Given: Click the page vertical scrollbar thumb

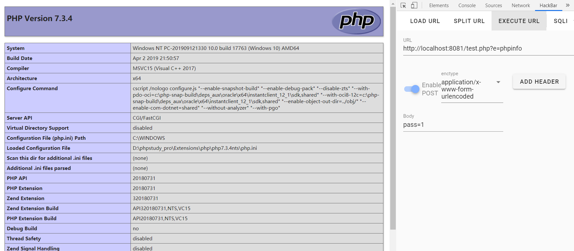Looking at the screenshot, I should 393,118.
